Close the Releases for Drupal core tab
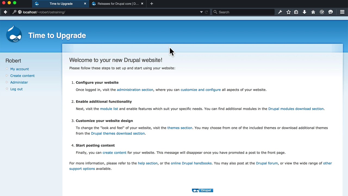Viewport: 348px width, 196px height. 142,4
